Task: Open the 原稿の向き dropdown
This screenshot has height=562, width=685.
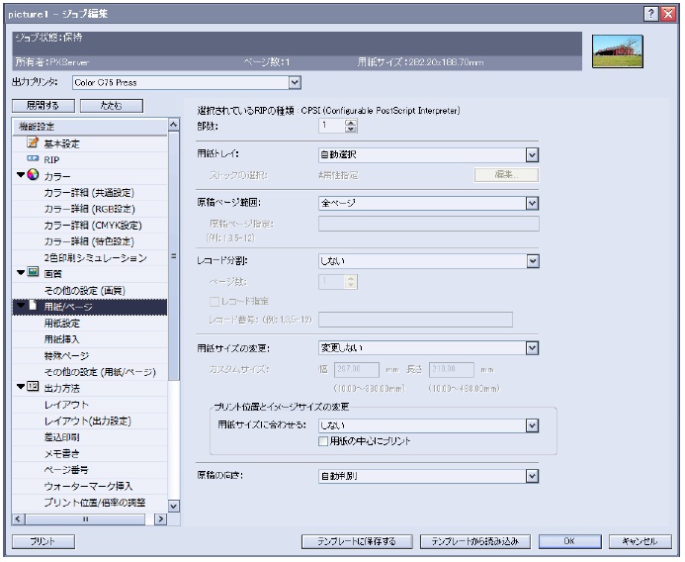Action: click(532, 476)
